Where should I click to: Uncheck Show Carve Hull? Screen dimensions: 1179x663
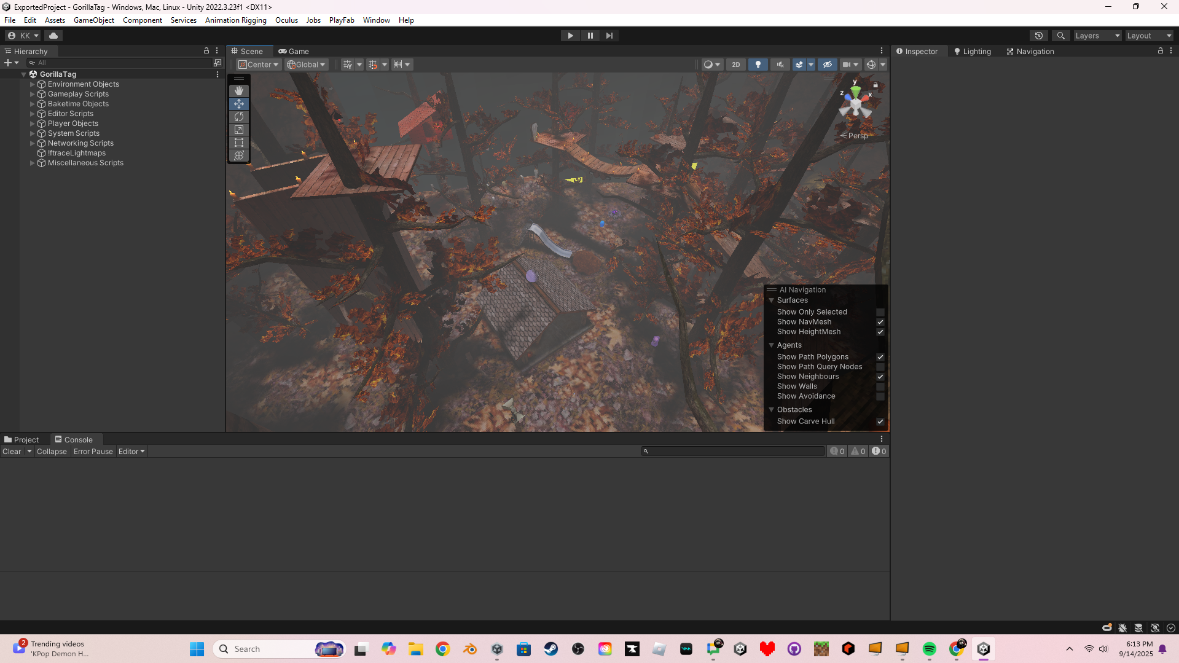coord(880,422)
